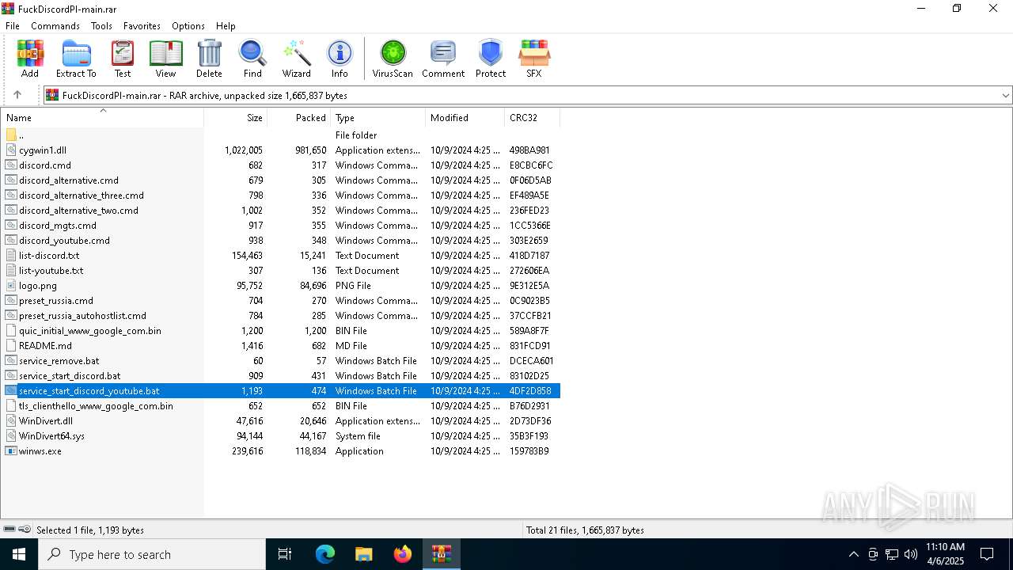
Task: Expand the archive path dropdown
Action: 1005,96
